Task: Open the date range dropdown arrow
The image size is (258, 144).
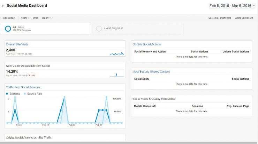Action: [254, 6]
